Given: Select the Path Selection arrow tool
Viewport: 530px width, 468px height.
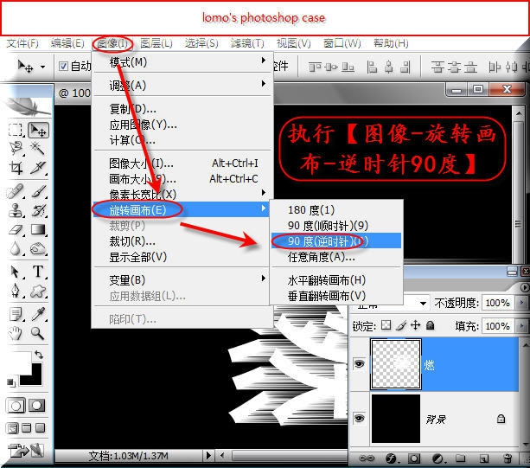Looking at the screenshot, I should (16, 272).
